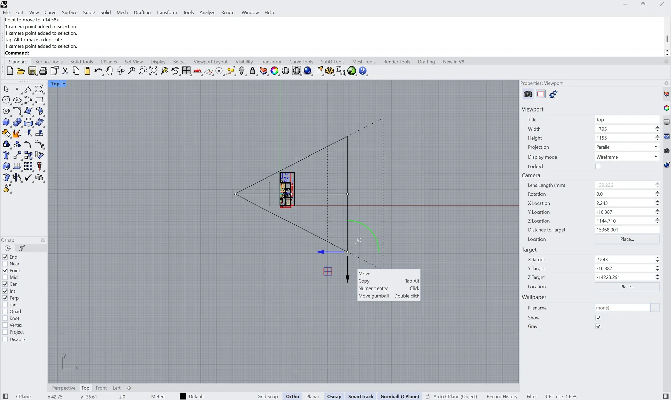Screen dimensions: 671x400
Task: Open the color wheel materials icon
Action: click(274, 71)
